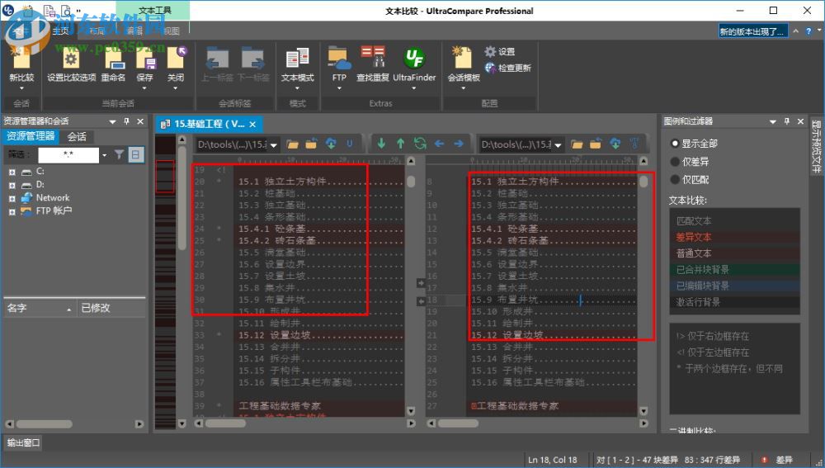Screen dimensions: 825x468
Task: Open the 图例和过滤器 panel options arrow
Action: (x=772, y=121)
